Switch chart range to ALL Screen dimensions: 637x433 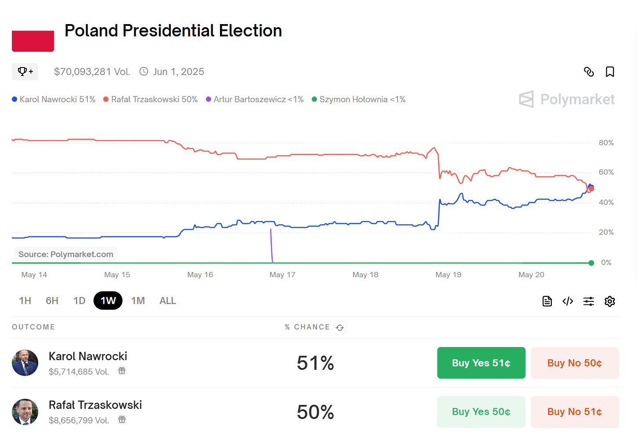[167, 301]
